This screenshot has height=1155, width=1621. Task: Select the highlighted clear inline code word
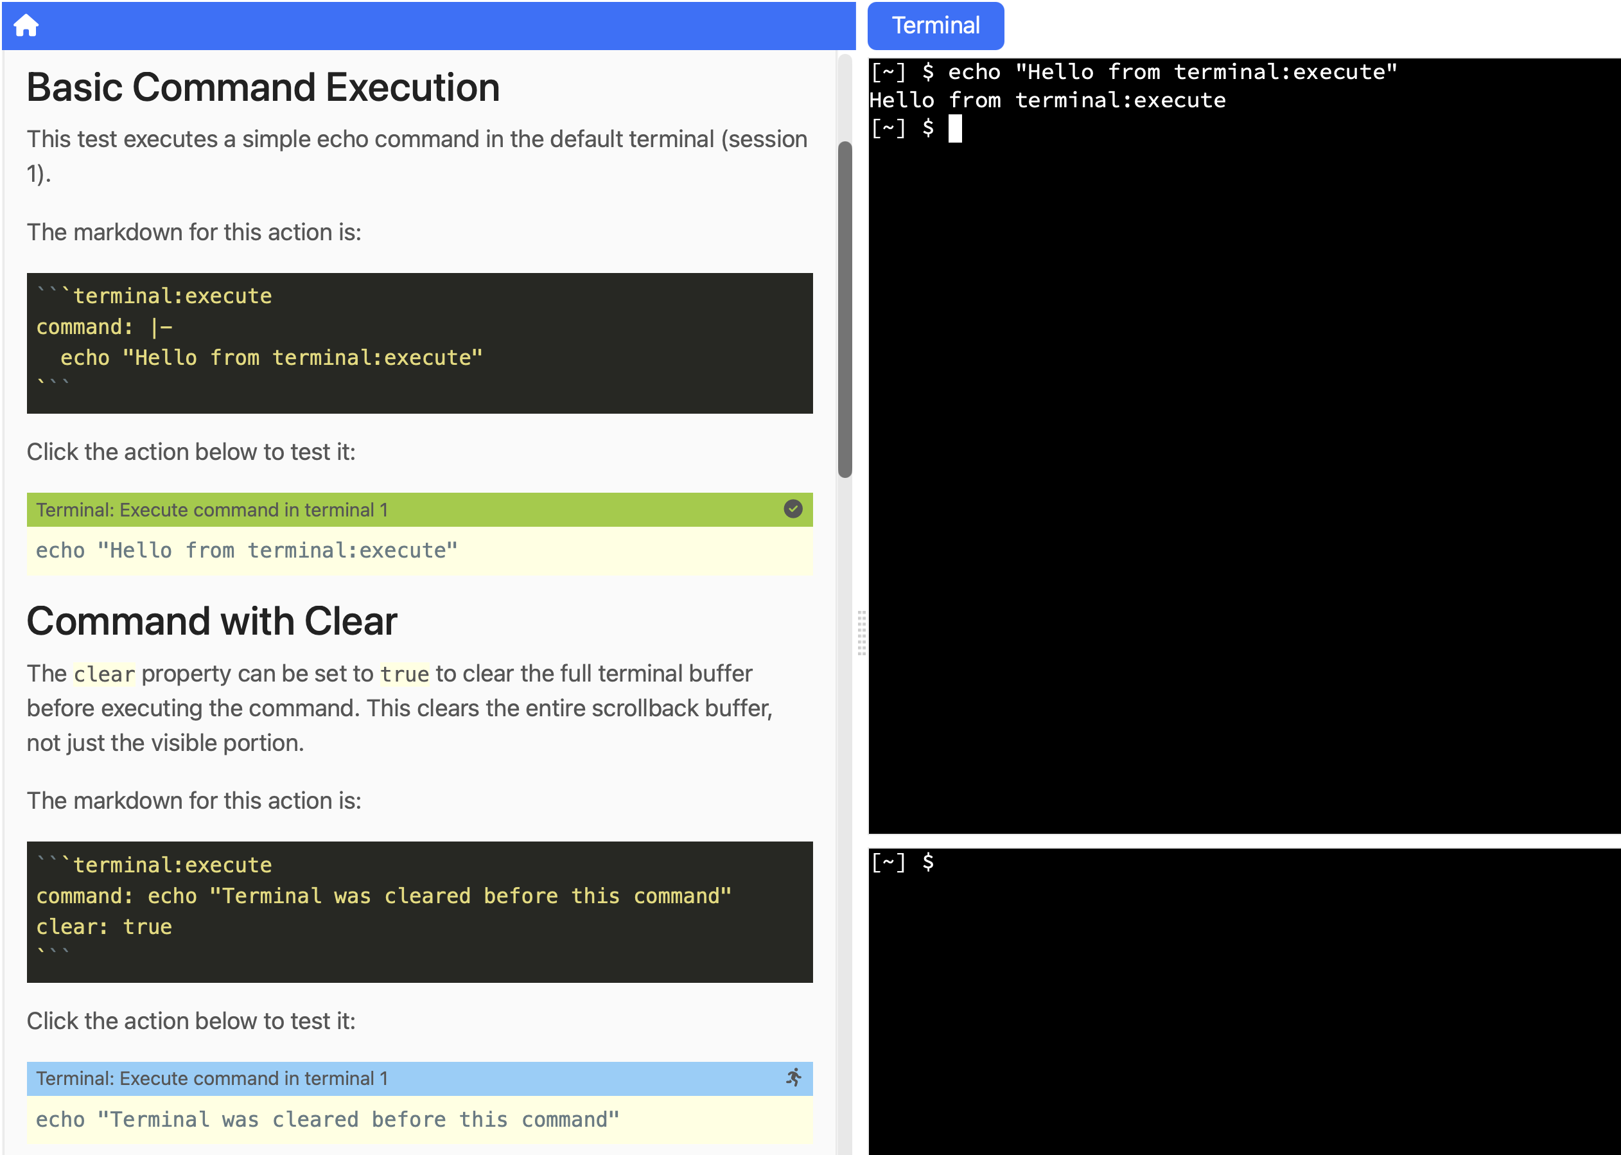[104, 673]
